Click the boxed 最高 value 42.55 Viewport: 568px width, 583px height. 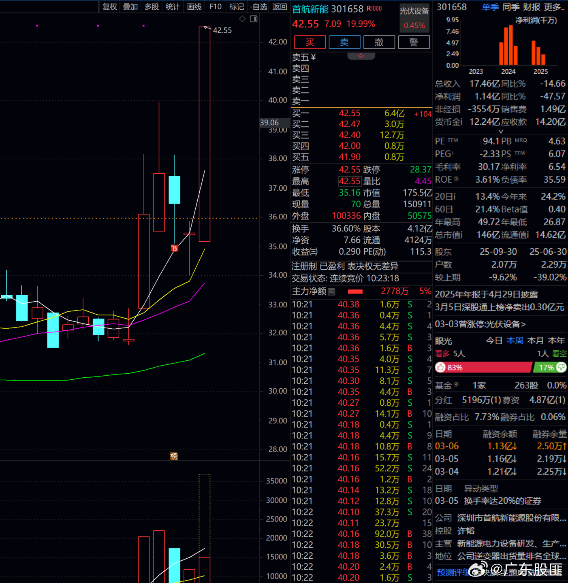click(x=350, y=181)
